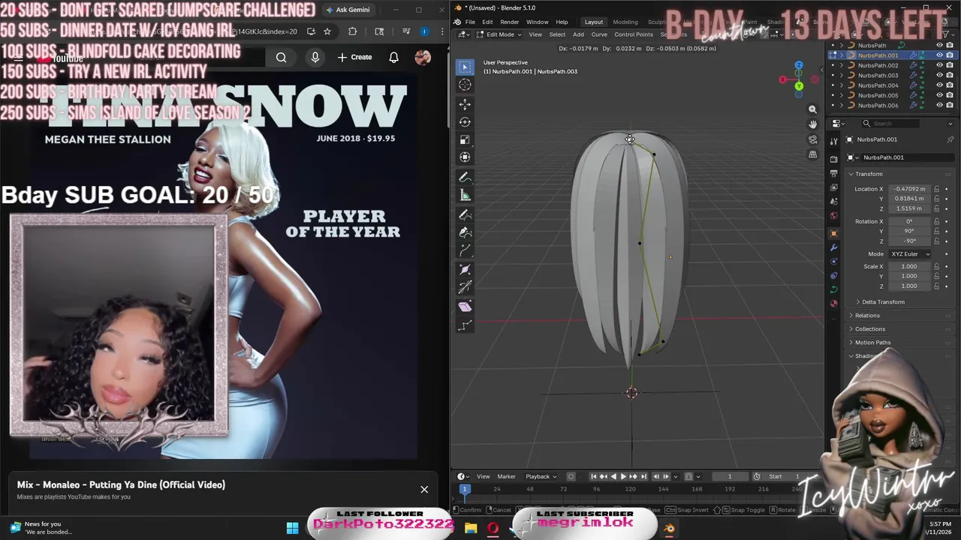Activate the combined Transform tool
Viewport: 961px width, 540px height.
click(465, 157)
